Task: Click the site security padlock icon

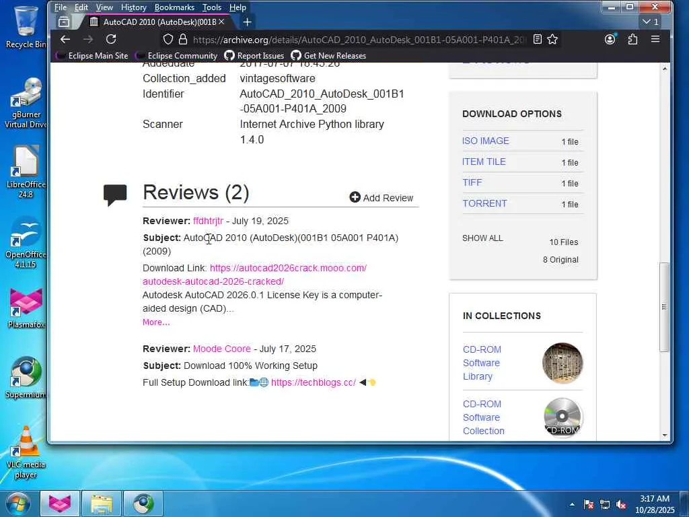Action: (x=183, y=40)
